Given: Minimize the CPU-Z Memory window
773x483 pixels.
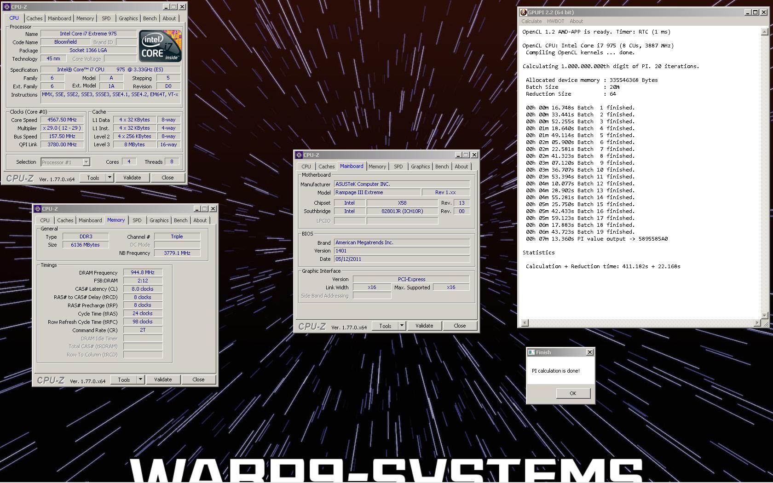Looking at the screenshot, I should click(197, 209).
